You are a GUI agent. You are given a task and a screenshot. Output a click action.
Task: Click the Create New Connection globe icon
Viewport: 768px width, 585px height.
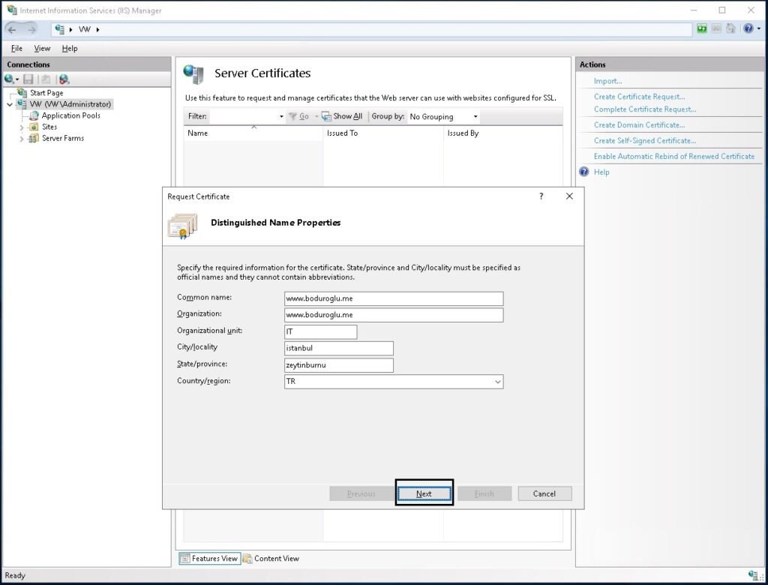point(9,79)
